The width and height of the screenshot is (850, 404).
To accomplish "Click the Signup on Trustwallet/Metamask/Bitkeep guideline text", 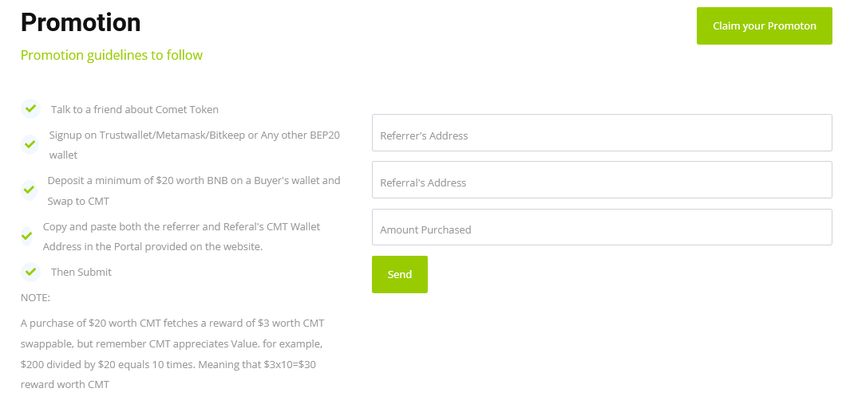I will point(195,144).
